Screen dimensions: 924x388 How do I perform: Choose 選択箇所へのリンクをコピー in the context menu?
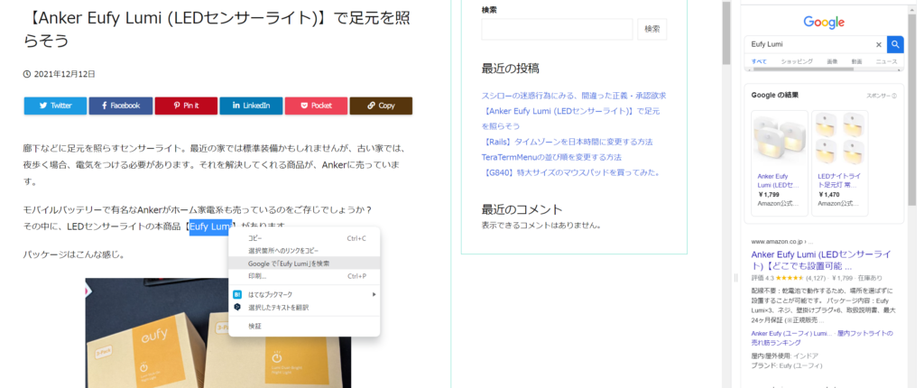point(305,251)
